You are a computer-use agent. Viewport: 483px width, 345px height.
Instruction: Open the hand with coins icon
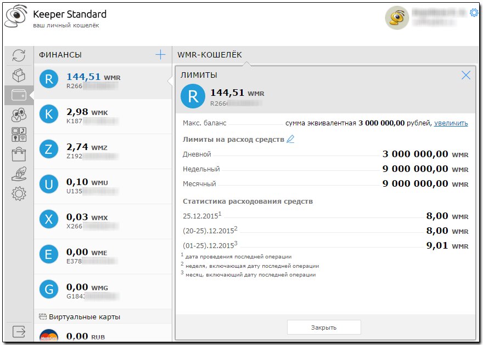point(19,174)
